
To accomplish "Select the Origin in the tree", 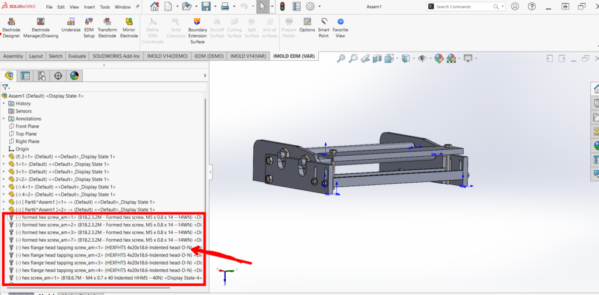I will point(22,149).
